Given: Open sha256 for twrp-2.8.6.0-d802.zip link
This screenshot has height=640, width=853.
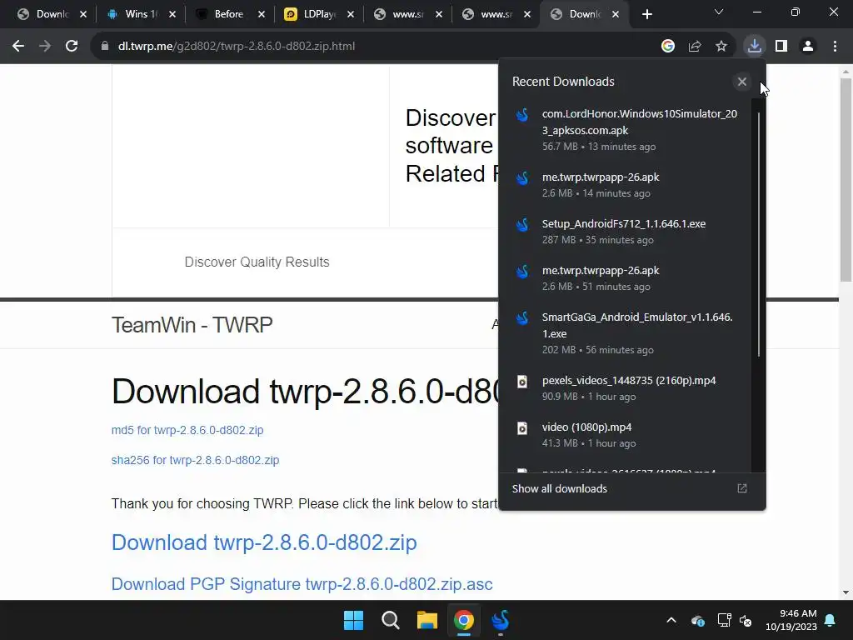Looking at the screenshot, I should pyautogui.click(x=195, y=460).
